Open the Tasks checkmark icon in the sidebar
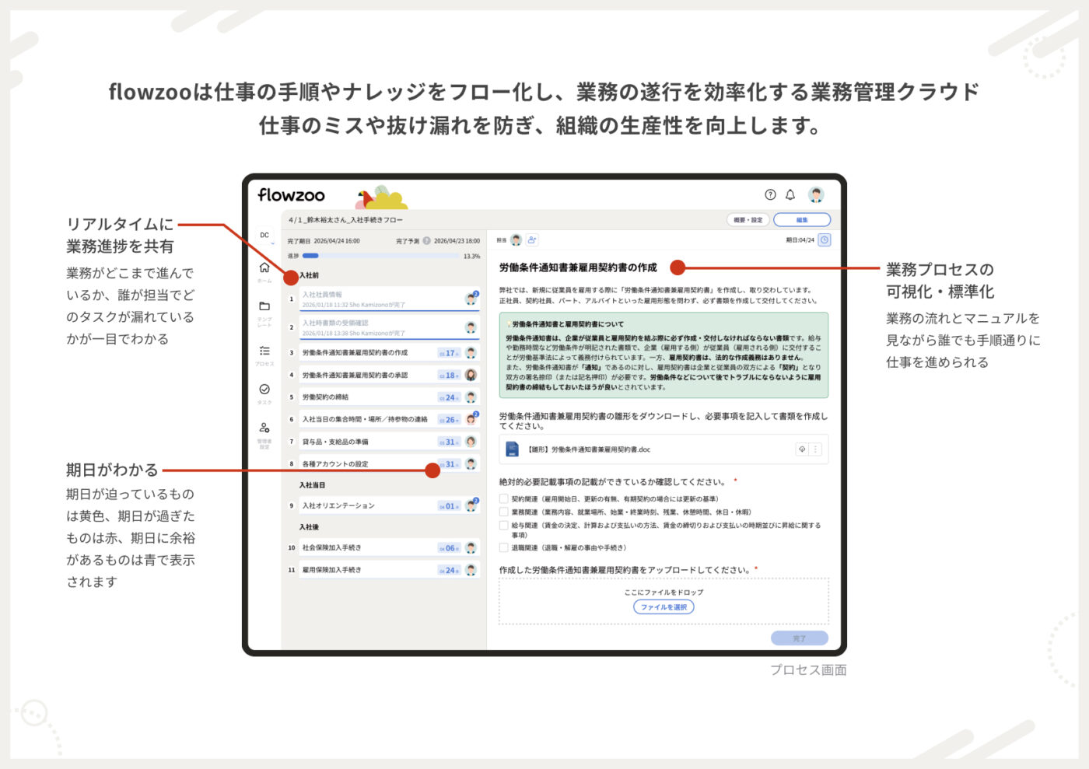The width and height of the screenshot is (1089, 769). (x=264, y=390)
